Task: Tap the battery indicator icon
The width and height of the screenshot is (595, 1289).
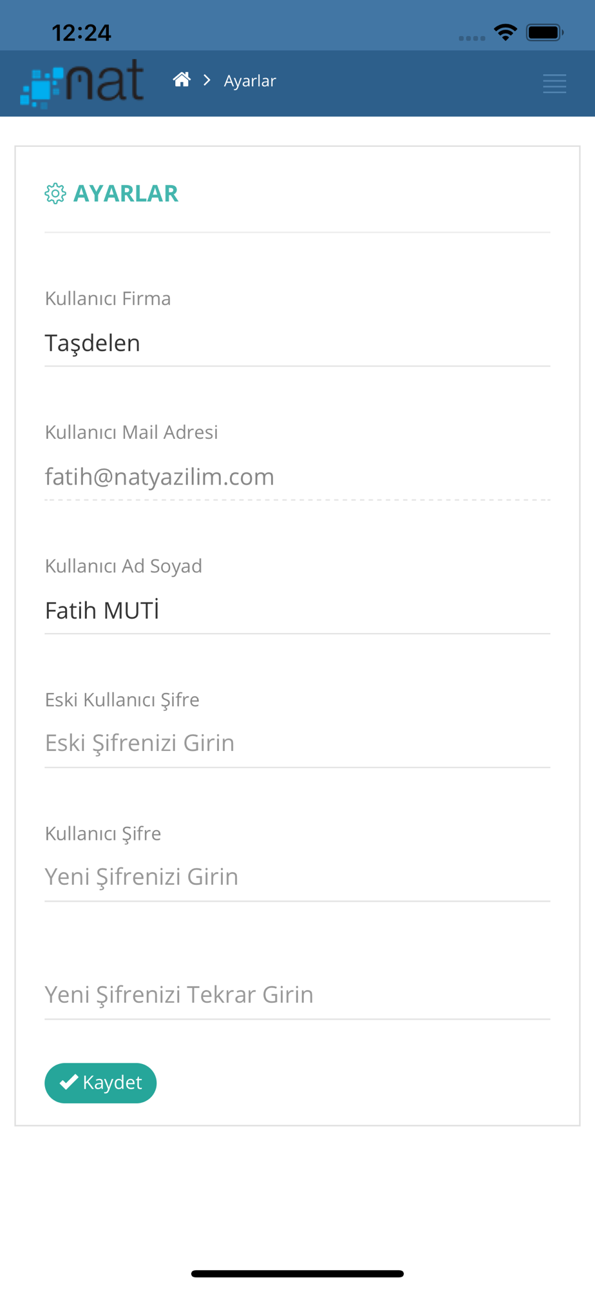Action: tap(545, 32)
